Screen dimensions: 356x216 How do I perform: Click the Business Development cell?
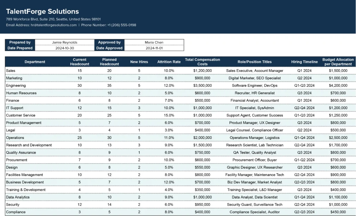click(x=35, y=182)
